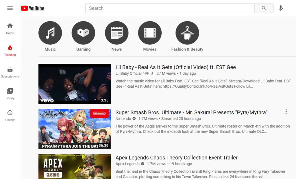Open the Lil Baby video thumbnail
The height and width of the screenshot is (179, 296).
click(75, 84)
